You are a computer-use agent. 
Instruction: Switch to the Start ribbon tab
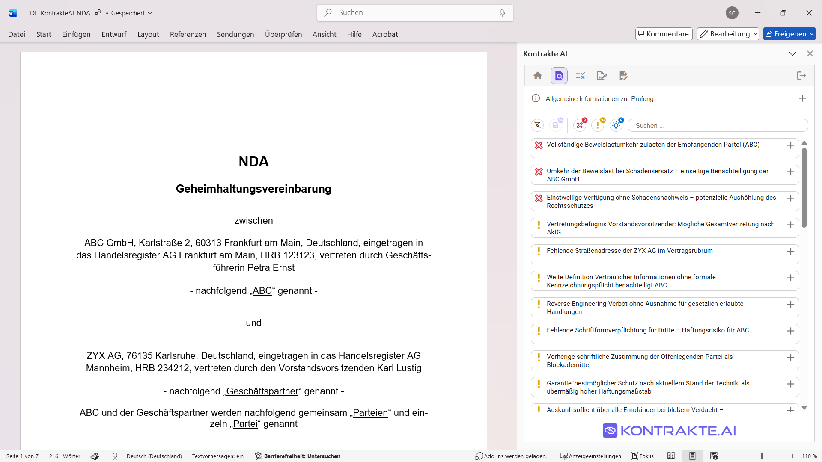click(44, 34)
